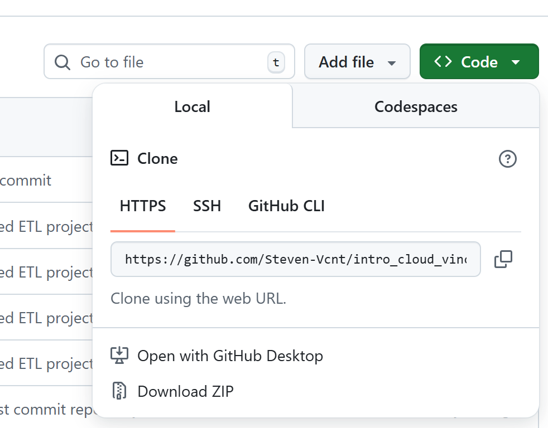Click the magnifier icon in the search box

tap(62, 62)
